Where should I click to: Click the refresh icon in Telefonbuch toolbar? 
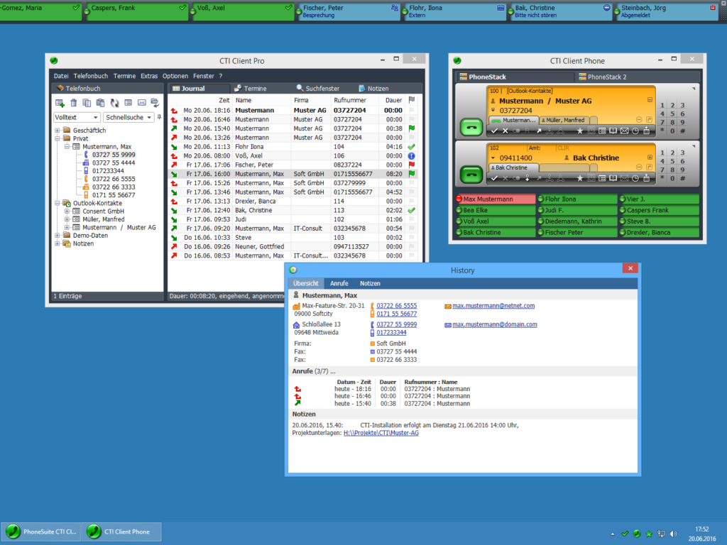click(x=114, y=104)
